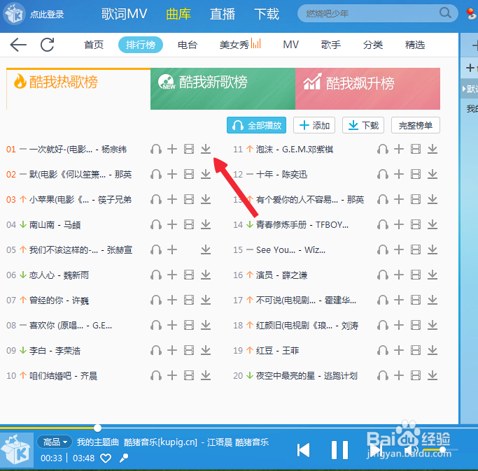The width and height of the screenshot is (478, 471).
Task: Click the microphone icon in player bar
Action: (x=124, y=458)
